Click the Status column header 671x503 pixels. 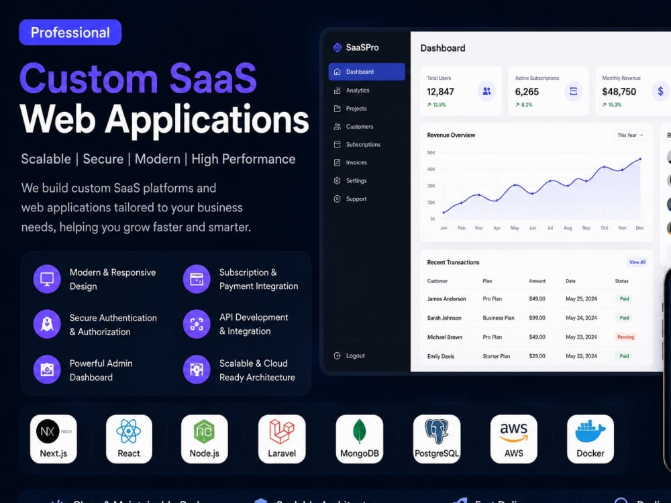621,281
